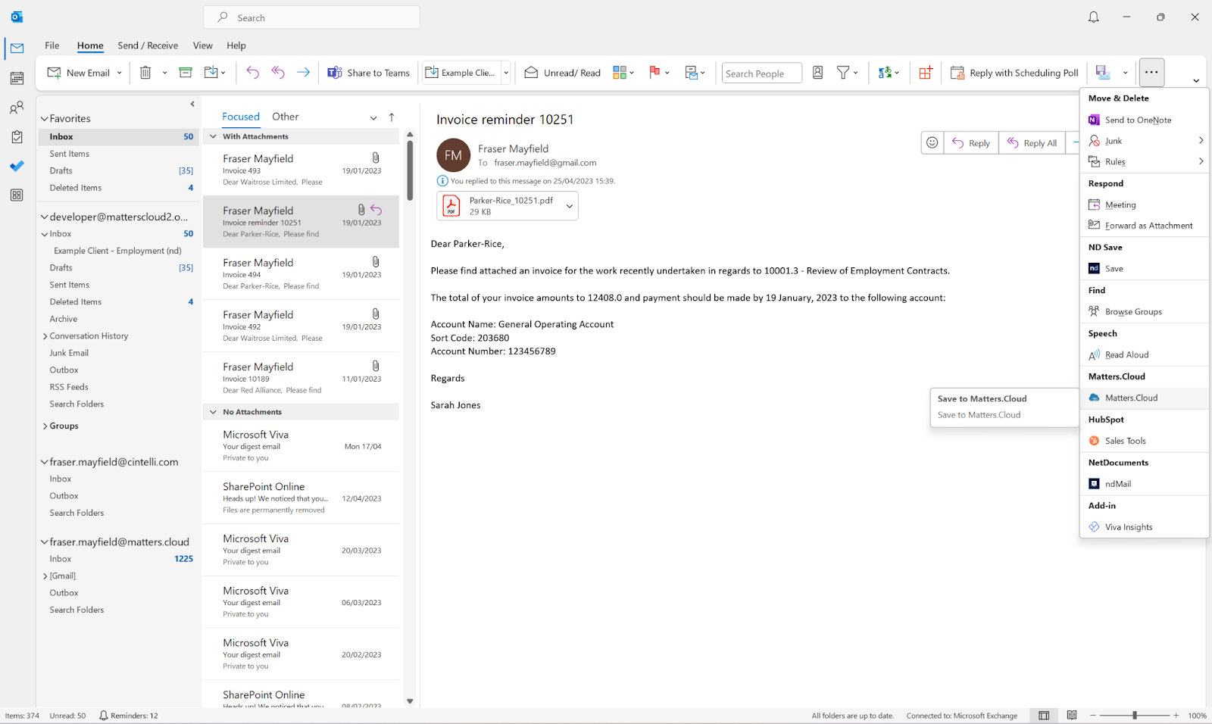Click the Matters.Cloud menu entry

coord(1144,398)
